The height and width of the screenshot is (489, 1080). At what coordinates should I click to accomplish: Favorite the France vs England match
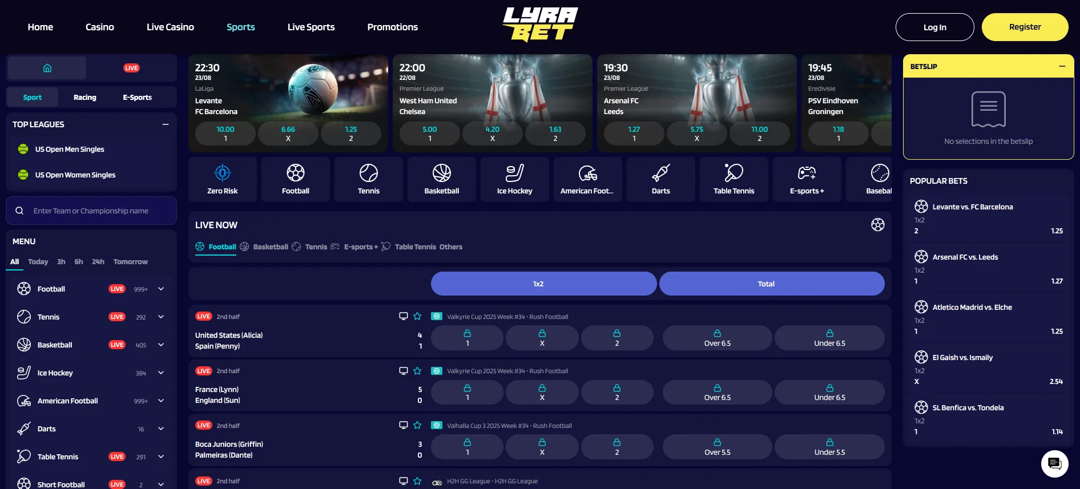(417, 371)
